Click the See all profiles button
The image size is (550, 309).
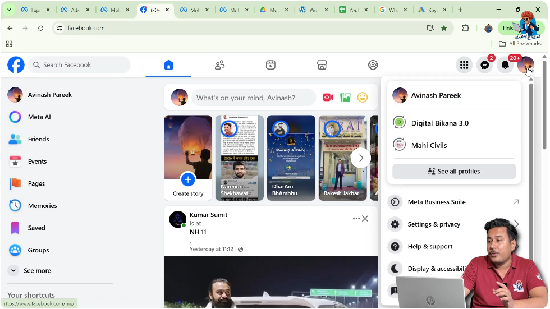click(x=454, y=171)
